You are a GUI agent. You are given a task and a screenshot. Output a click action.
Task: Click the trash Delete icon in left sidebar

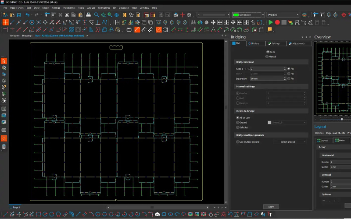point(4,147)
